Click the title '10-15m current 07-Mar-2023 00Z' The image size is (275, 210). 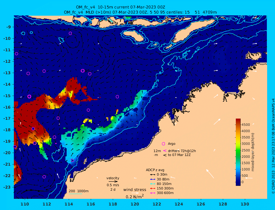pyautogui.click(x=131, y=7)
